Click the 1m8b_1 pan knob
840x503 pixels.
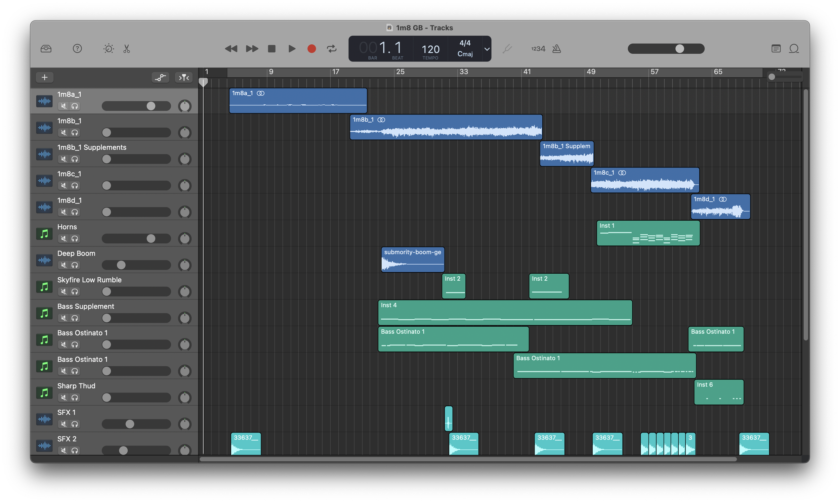pyautogui.click(x=185, y=133)
